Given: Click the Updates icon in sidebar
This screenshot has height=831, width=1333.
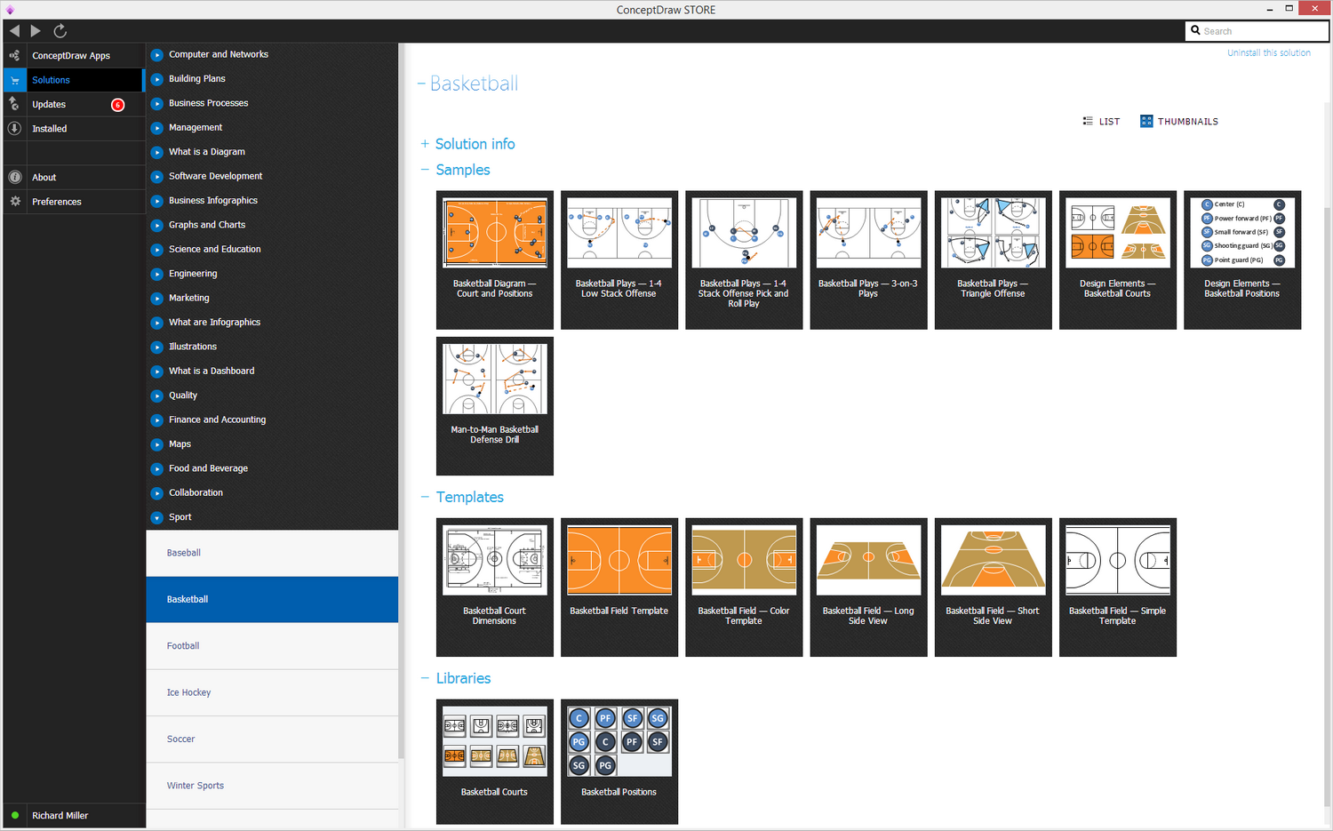Looking at the screenshot, I should 14,104.
